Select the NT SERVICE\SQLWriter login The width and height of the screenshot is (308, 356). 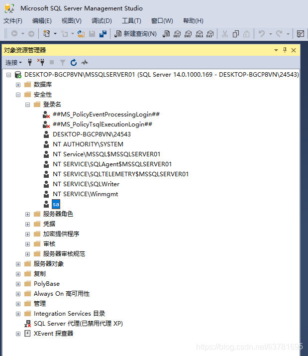(86, 184)
